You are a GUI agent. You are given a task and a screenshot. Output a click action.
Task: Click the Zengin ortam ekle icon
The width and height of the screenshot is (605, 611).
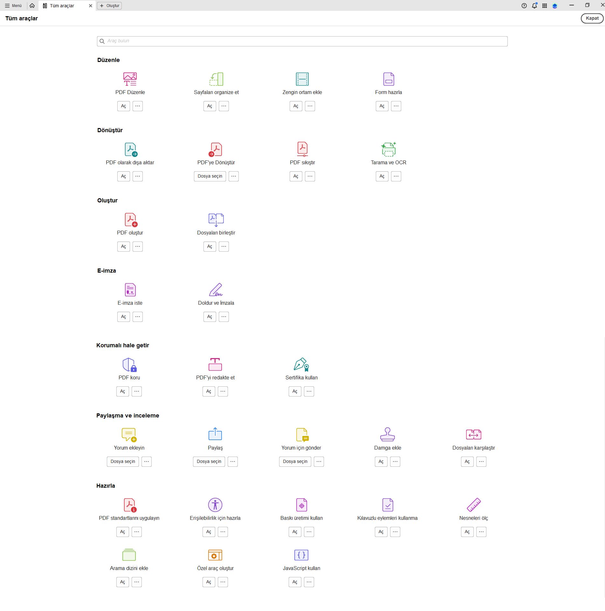click(x=302, y=79)
